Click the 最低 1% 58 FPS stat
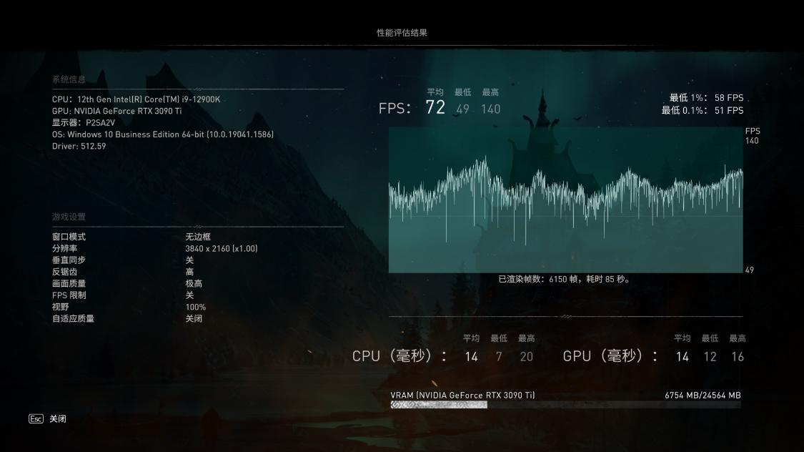This screenshot has height=452, width=804. point(708,99)
